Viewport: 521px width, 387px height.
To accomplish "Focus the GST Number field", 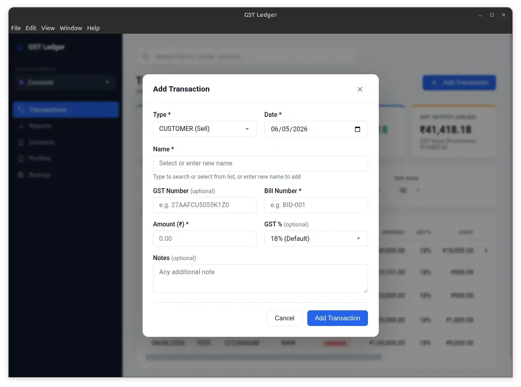I will (x=205, y=205).
